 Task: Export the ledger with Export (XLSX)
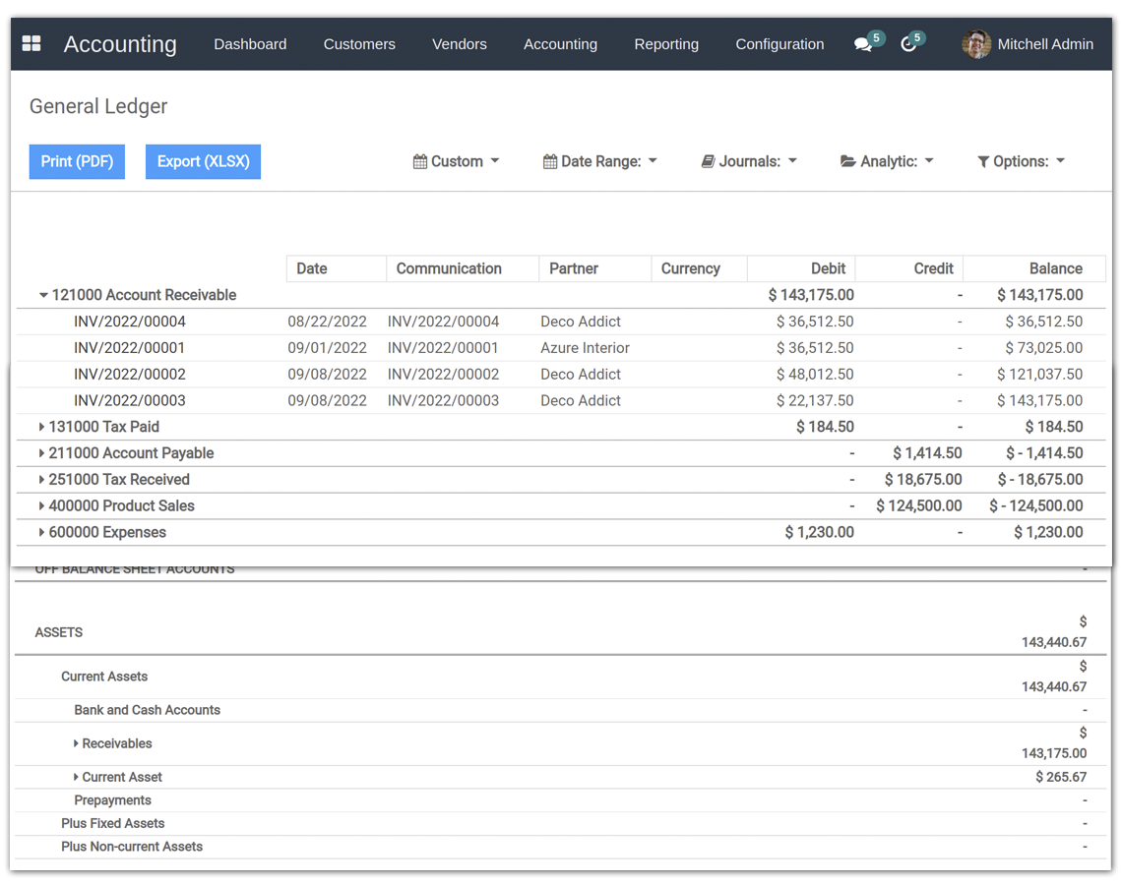pyautogui.click(x=203, y=160)
